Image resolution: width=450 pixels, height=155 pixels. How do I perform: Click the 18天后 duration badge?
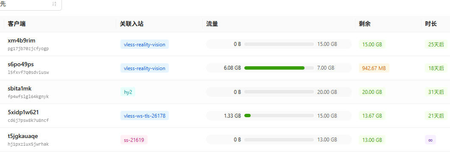click(x=436, y=68)
